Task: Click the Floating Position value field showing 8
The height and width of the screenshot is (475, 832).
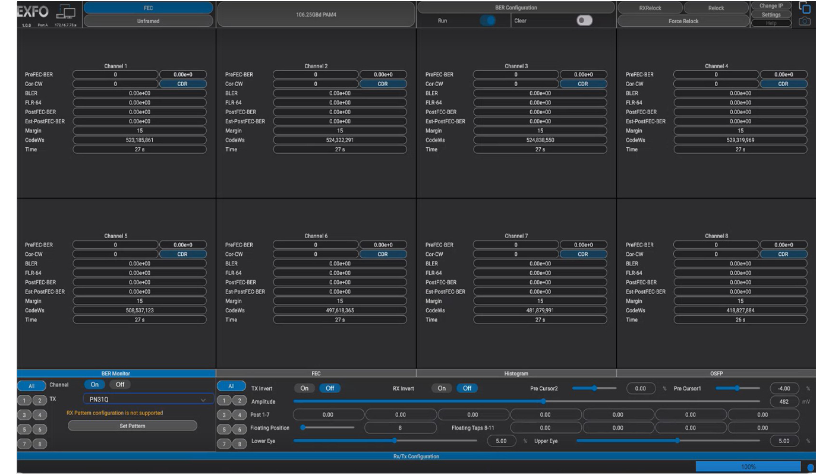Action: (400, 427)
